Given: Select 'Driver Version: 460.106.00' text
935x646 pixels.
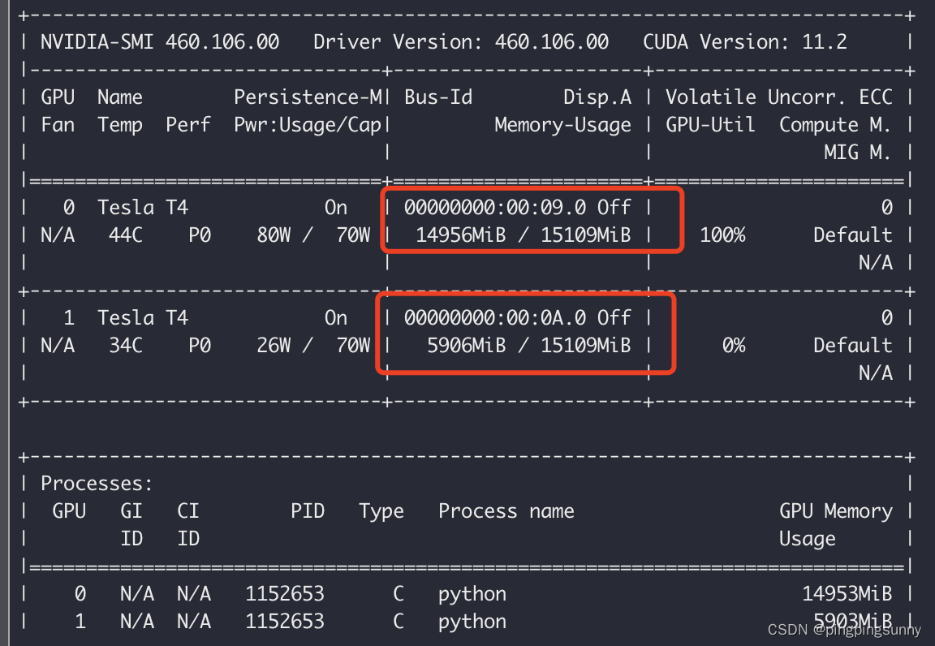Looking at the screenshot, I should coord(461,41).
